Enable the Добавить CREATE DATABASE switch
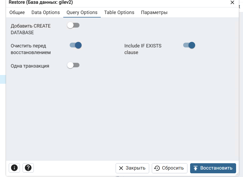The height and width of the screenshot is (177, 243). [73, 25]
